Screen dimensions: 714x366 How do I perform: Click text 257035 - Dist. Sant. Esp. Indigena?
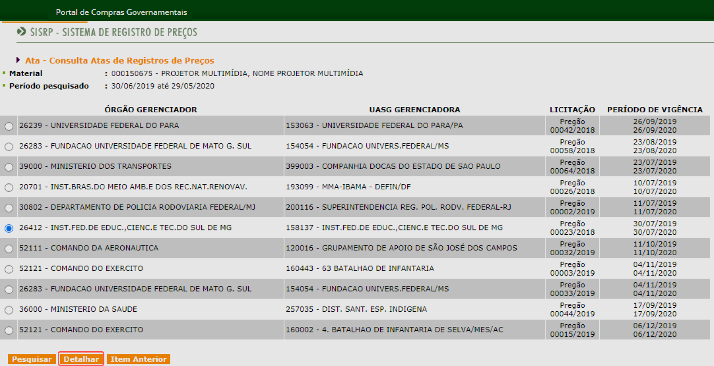(x=356, y=309)
